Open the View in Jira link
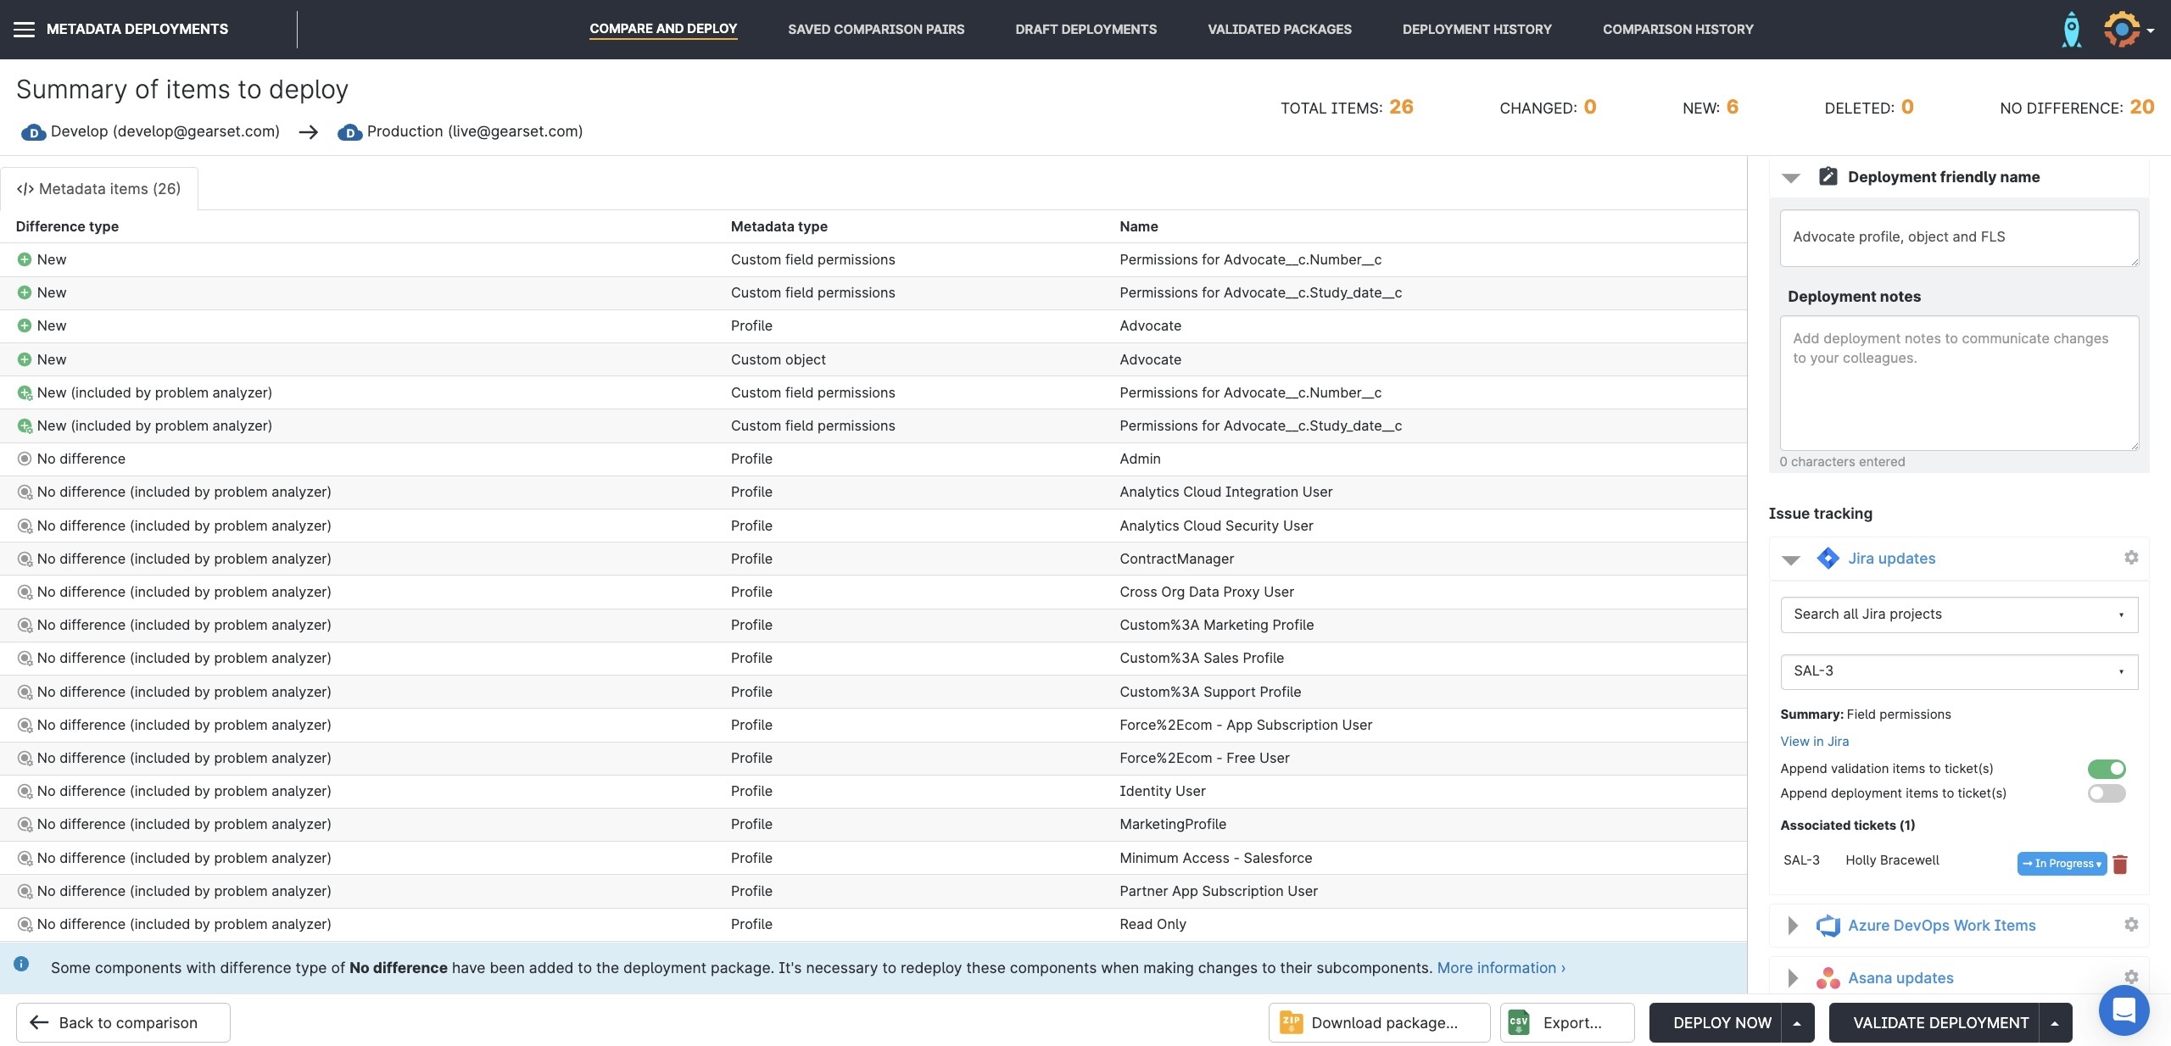 (1814, 741)
